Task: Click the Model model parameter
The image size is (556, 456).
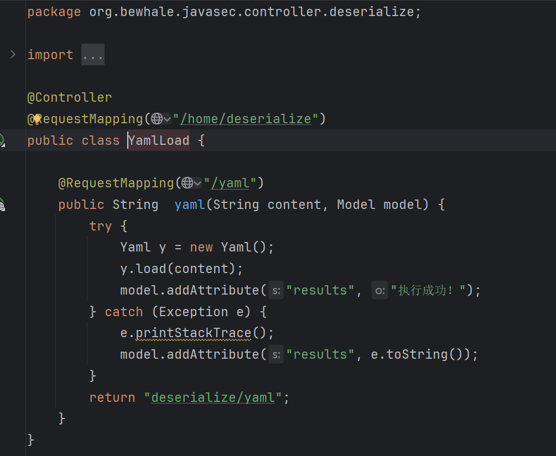Action: [380, 205]
